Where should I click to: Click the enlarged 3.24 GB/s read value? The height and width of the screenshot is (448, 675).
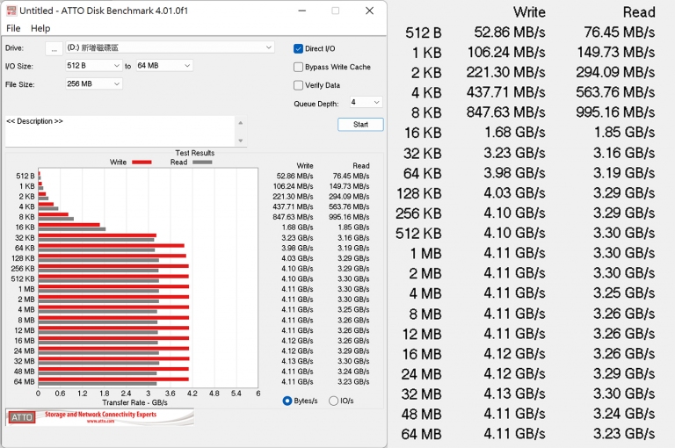point(624,414)
